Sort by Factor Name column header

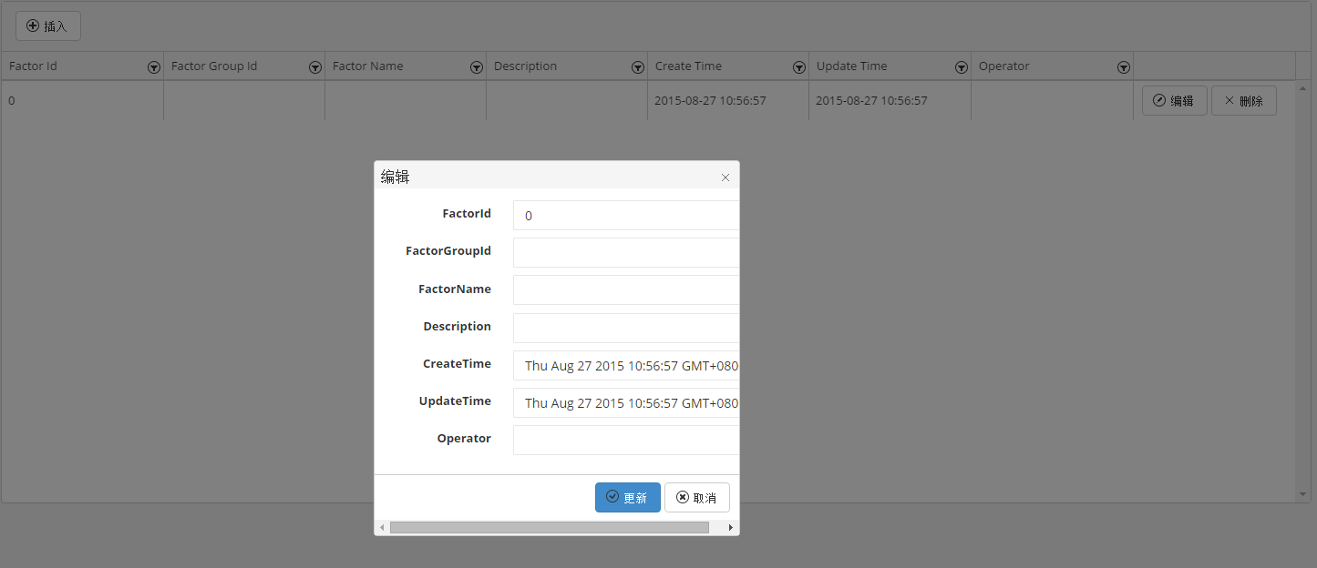pyautogui.click(x=367, y=66)
